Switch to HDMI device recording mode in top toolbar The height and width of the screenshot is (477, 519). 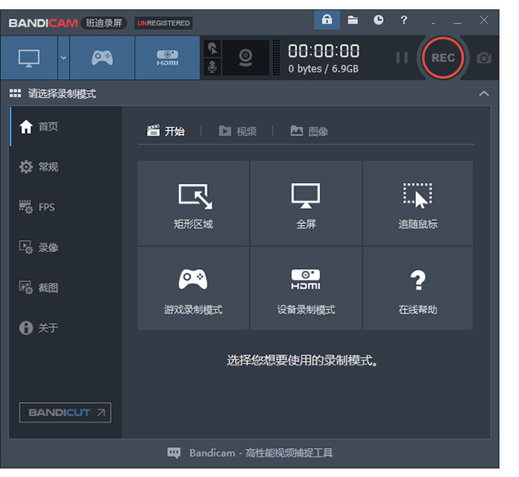click(x=168, y=58)
